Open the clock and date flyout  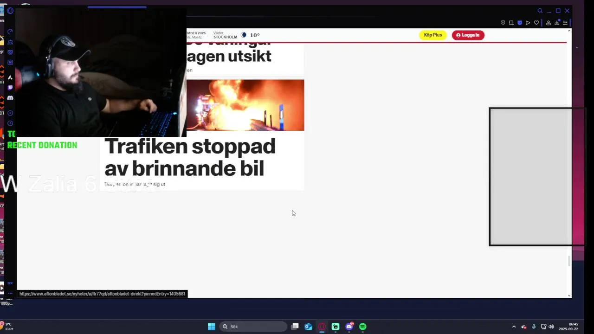pyautogui.click(x=569, y=327)
